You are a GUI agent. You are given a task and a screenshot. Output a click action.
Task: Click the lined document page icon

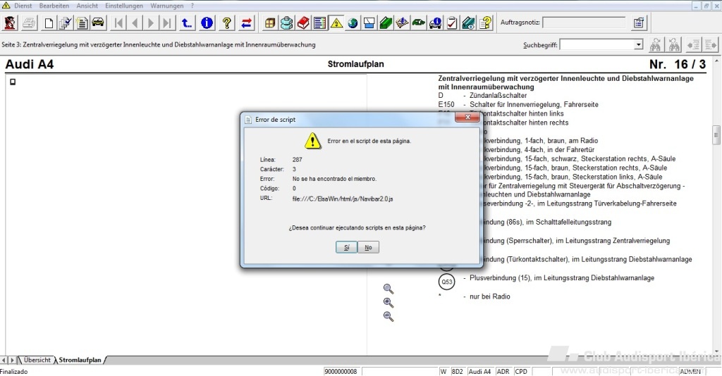(x=82, y=23)
